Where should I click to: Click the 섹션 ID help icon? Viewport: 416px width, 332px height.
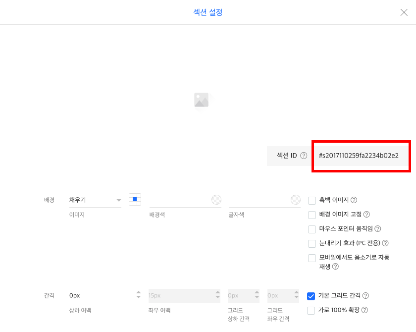304,156
